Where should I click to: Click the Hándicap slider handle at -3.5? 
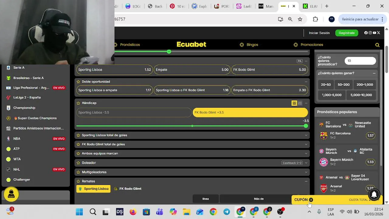pyautogui.click(x=306, y=126)
